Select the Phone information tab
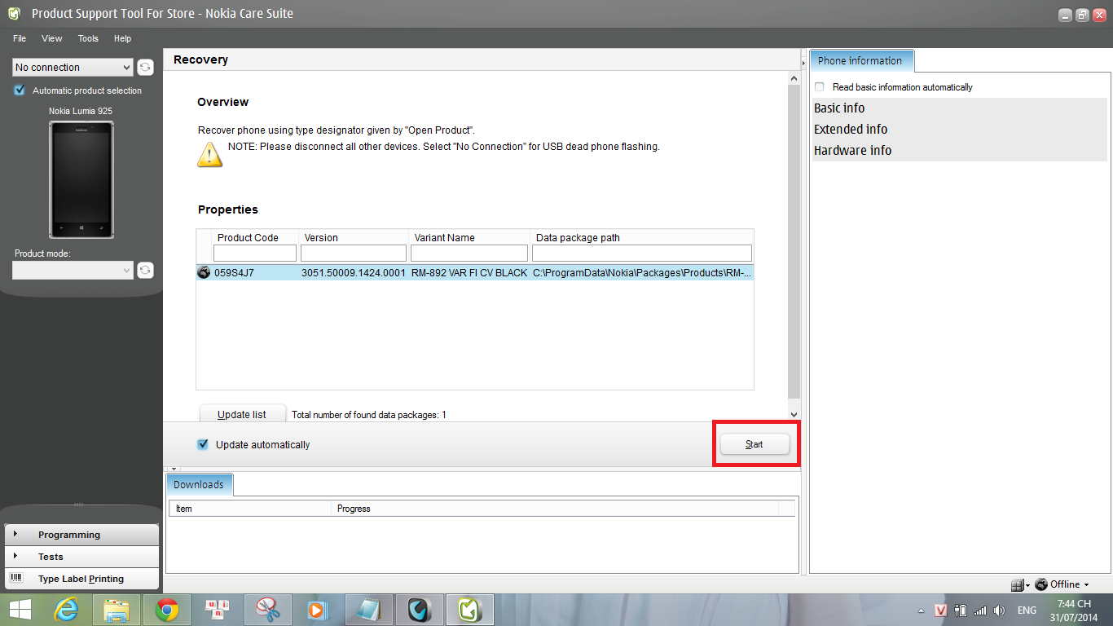 tap(860, 60)
